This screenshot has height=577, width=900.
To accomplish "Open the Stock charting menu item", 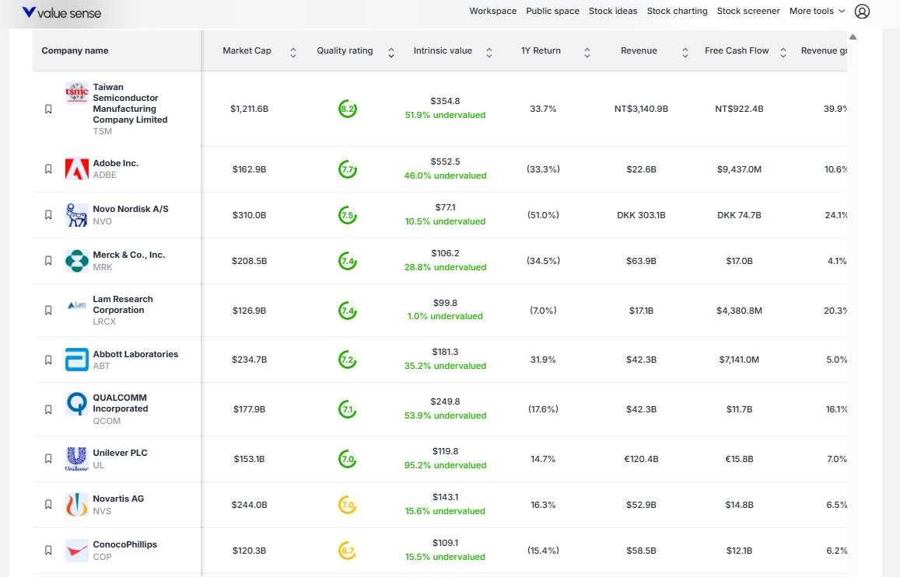I will tap(678, 11).
